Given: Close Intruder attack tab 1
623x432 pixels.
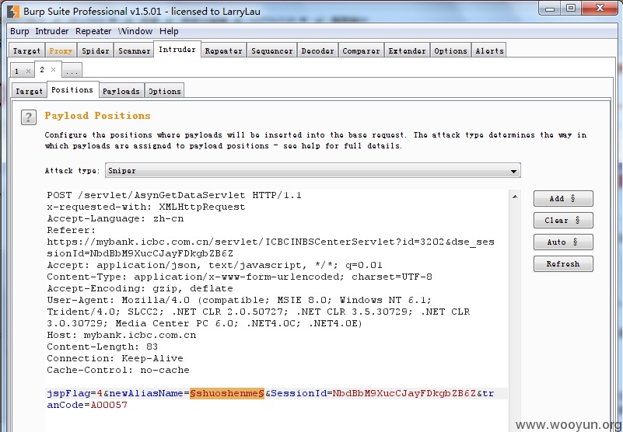Looking at the screenshot, I should (x=28, y=71).
